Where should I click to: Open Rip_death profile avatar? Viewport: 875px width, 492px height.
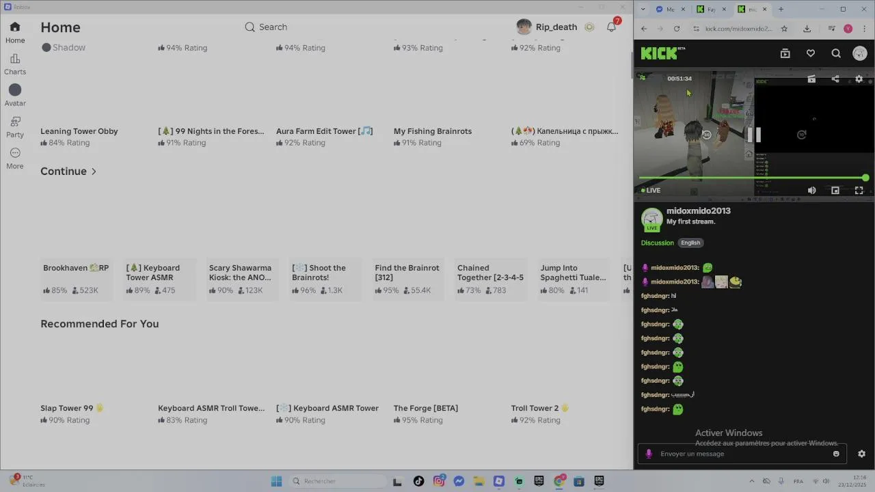point(524,27)
